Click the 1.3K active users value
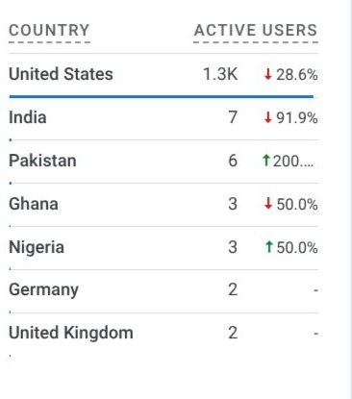The width and height of the screenshot is (352, 399). pos(220,74)
